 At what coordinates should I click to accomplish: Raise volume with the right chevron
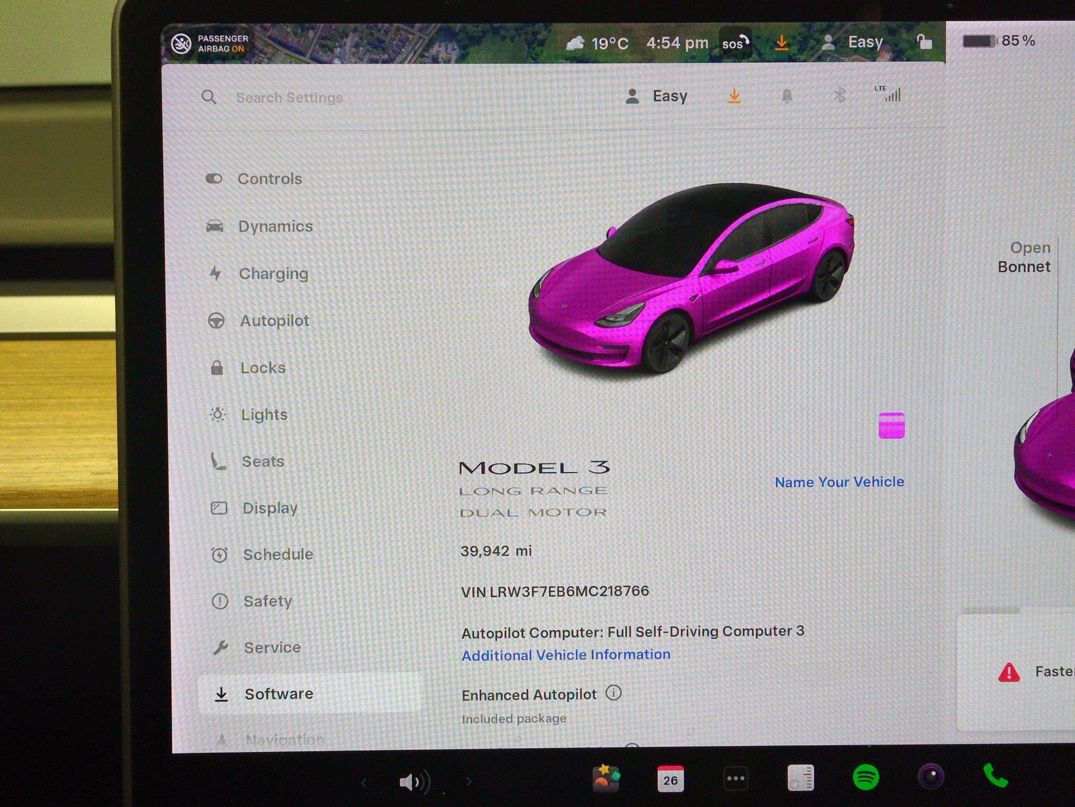tap(469, 782)
